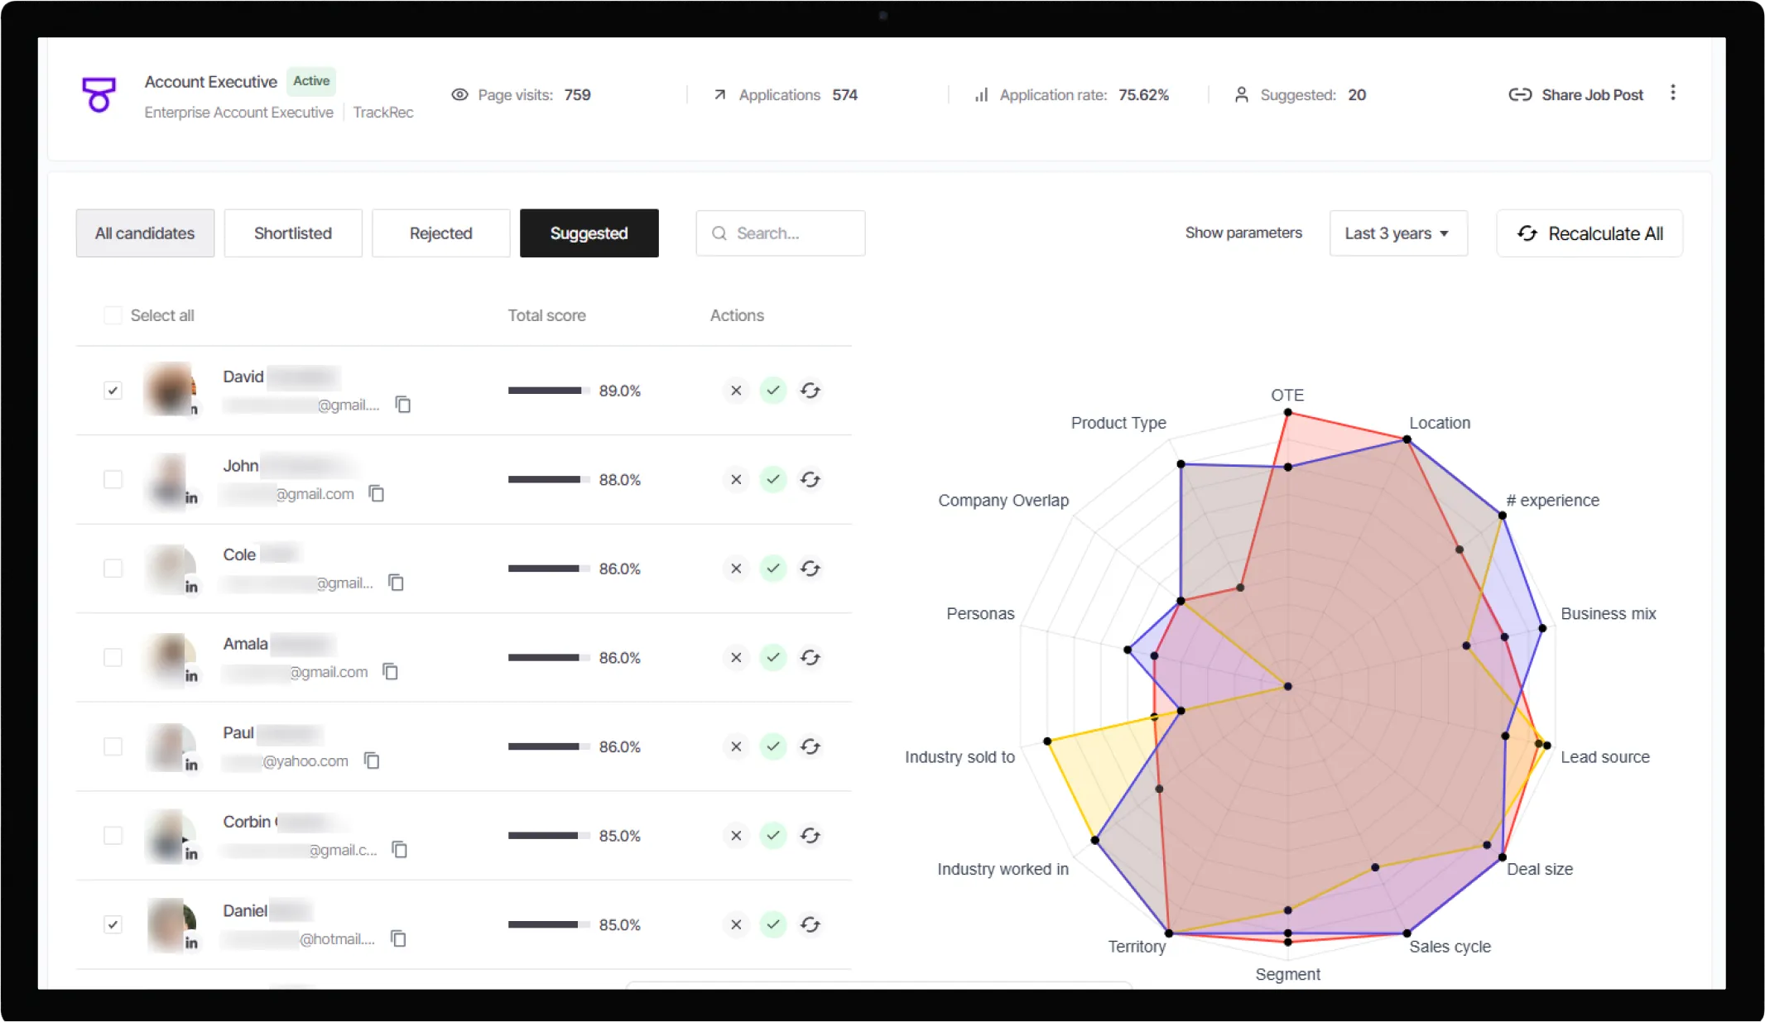Expand Show parameters
The height and width of the screenshot is (1022, 1765).
1243,233
